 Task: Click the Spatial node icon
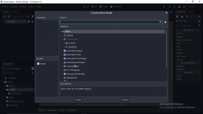click(x=65, y=35)
